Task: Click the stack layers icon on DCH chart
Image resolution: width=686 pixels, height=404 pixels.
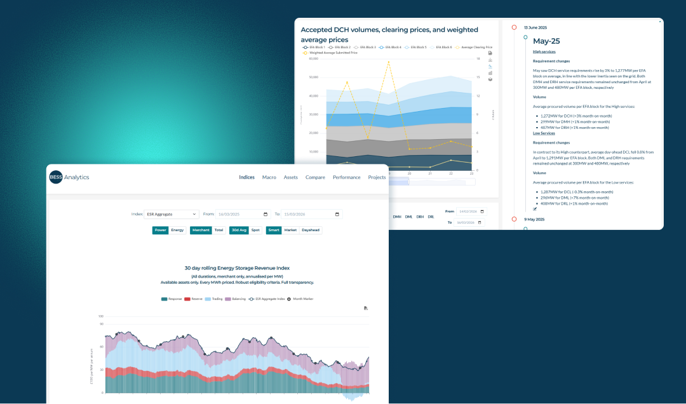Action: [x=490, y=79]
